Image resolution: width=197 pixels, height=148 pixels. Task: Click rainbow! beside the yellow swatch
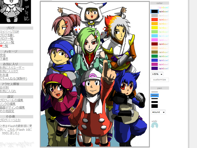[x=163, y=28]
